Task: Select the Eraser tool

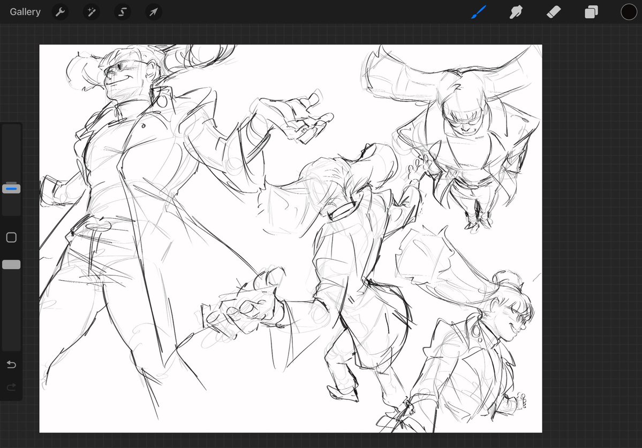Action: (x=554, y=12)
